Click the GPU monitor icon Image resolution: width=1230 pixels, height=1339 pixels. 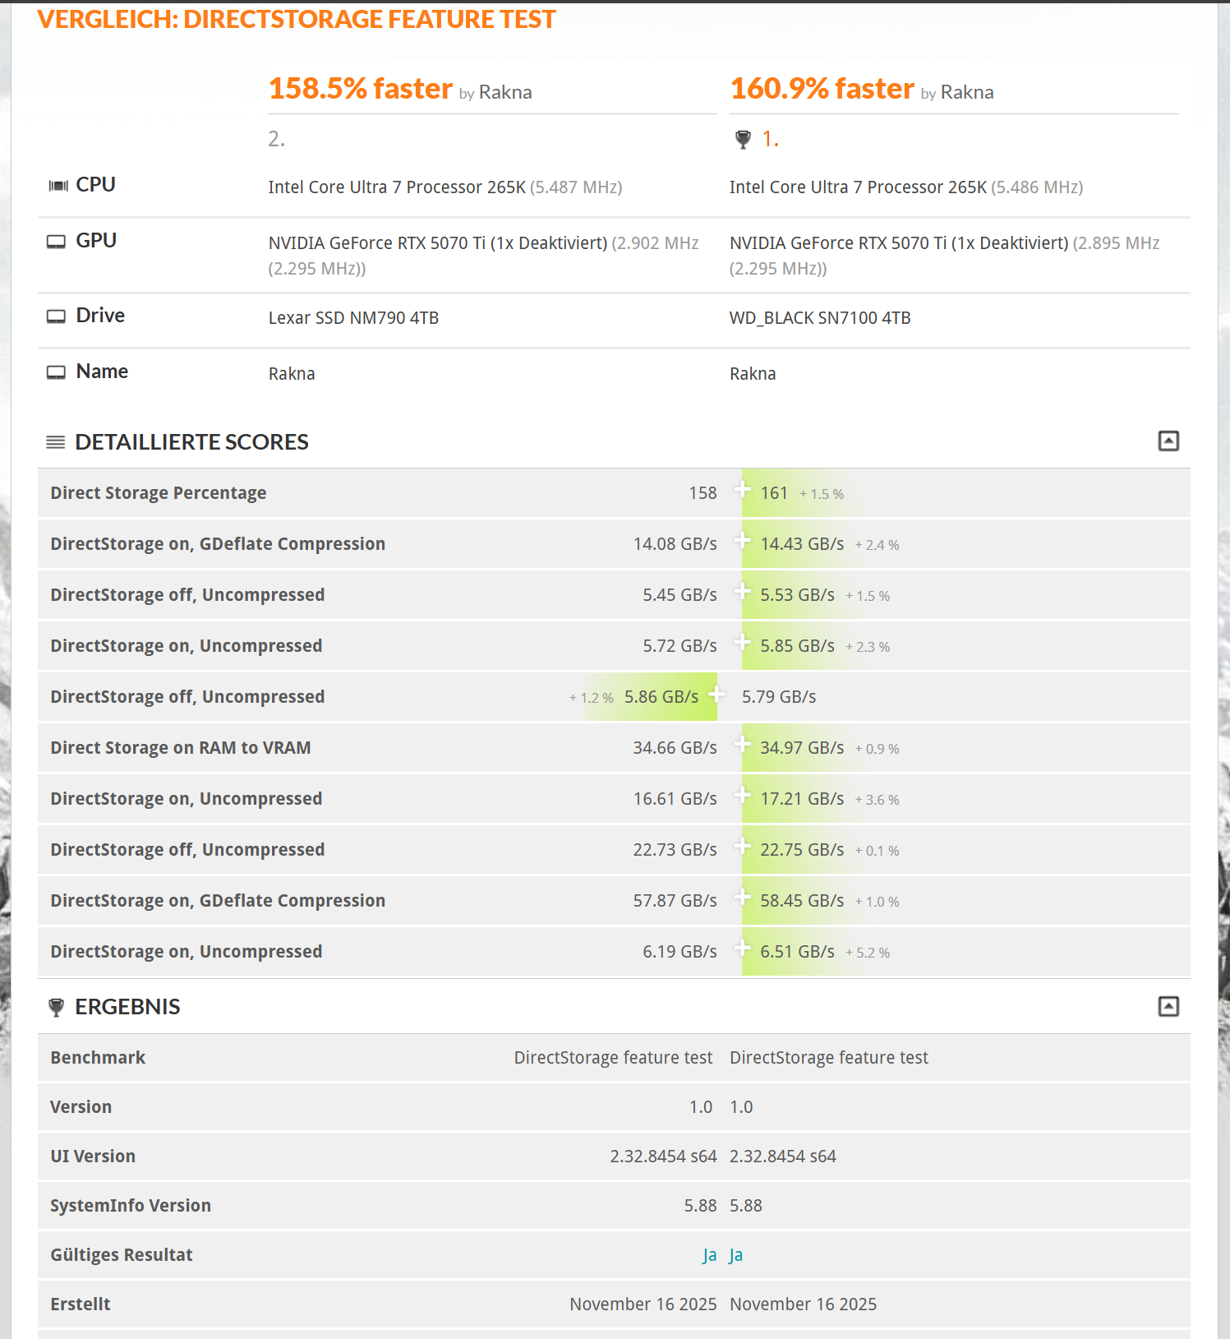click(x=56, y=242)
